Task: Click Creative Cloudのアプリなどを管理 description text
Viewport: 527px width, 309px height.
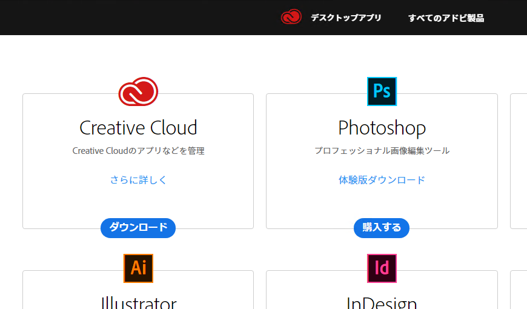Action: 138,151
